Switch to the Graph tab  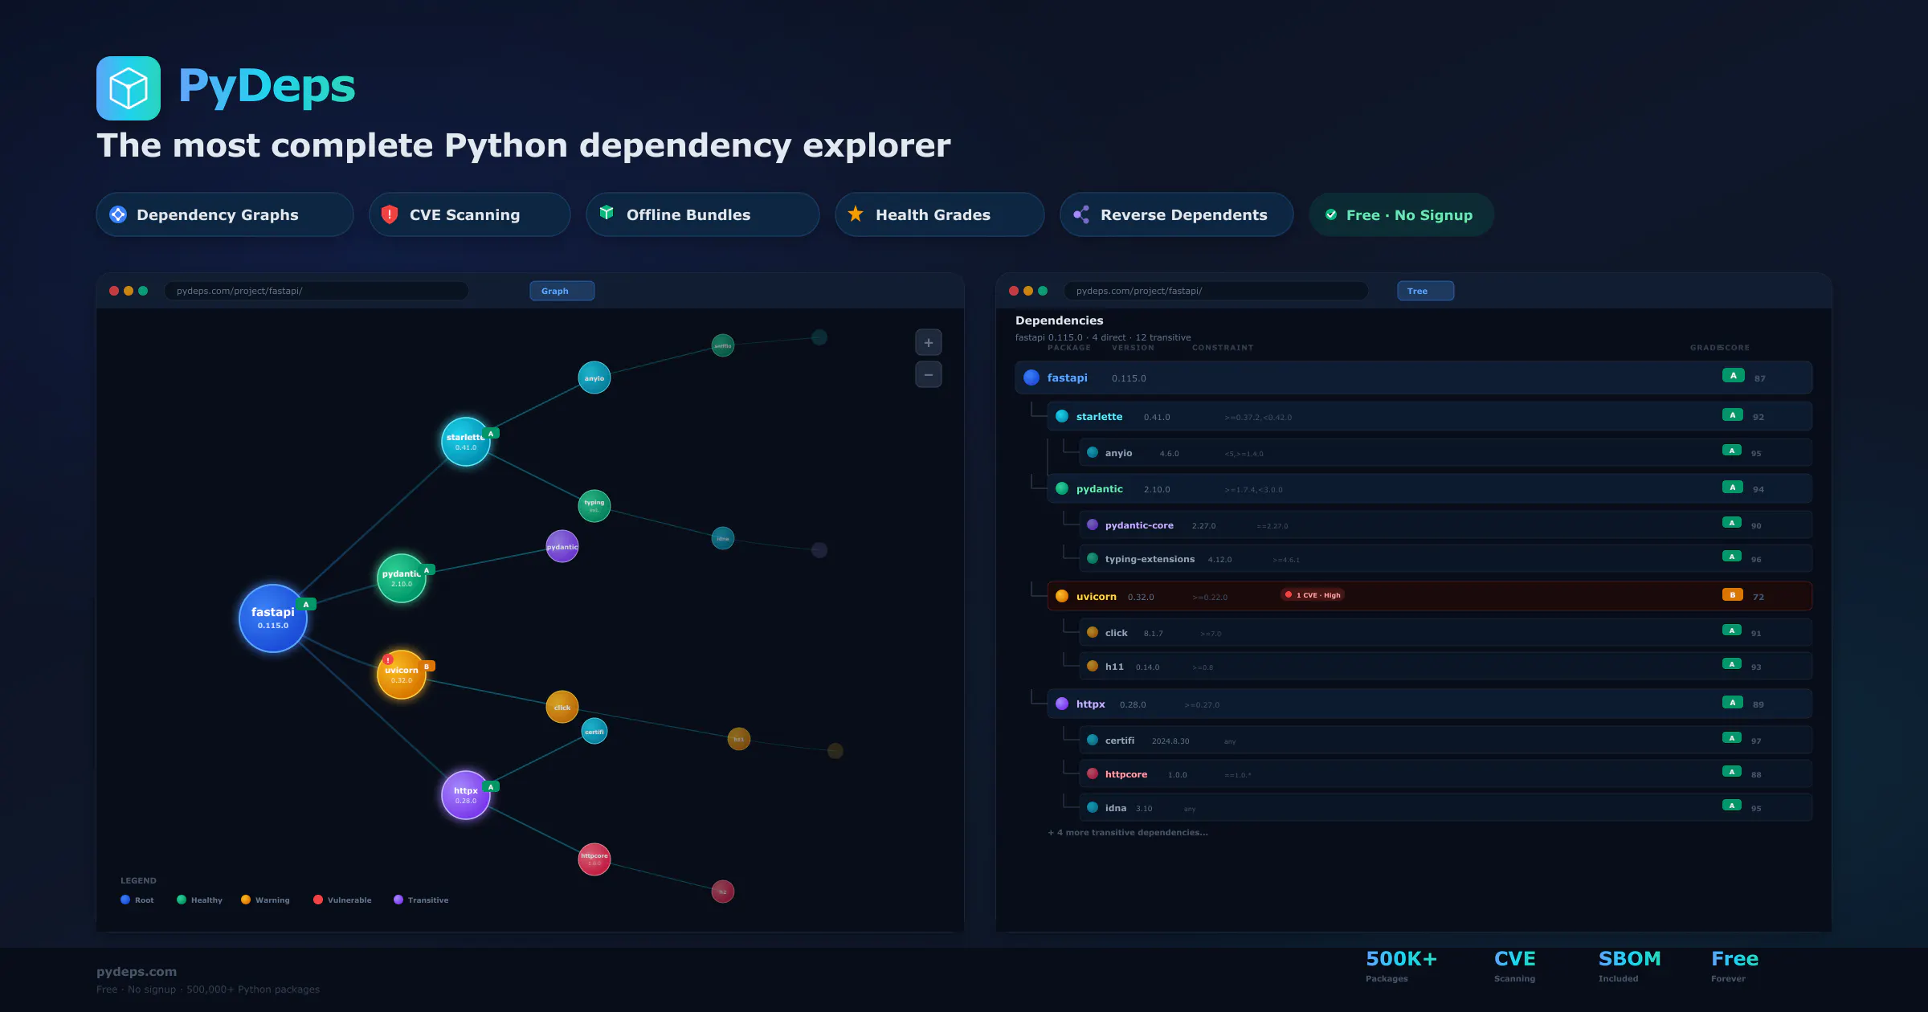562,291
